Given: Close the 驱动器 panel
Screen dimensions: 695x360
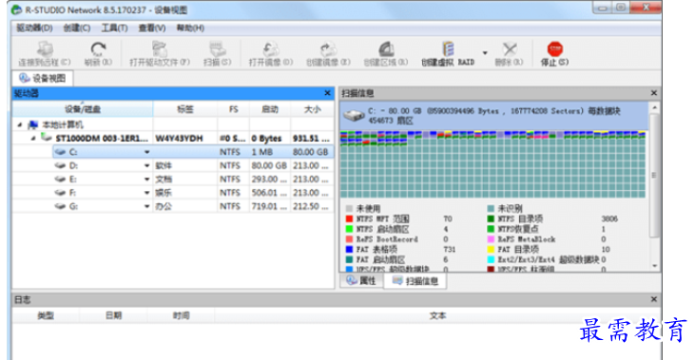Looking at the screenshot, I should tap(327, 93).
